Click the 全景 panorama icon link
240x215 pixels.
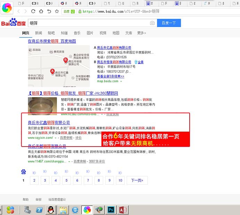coord(139,62)
